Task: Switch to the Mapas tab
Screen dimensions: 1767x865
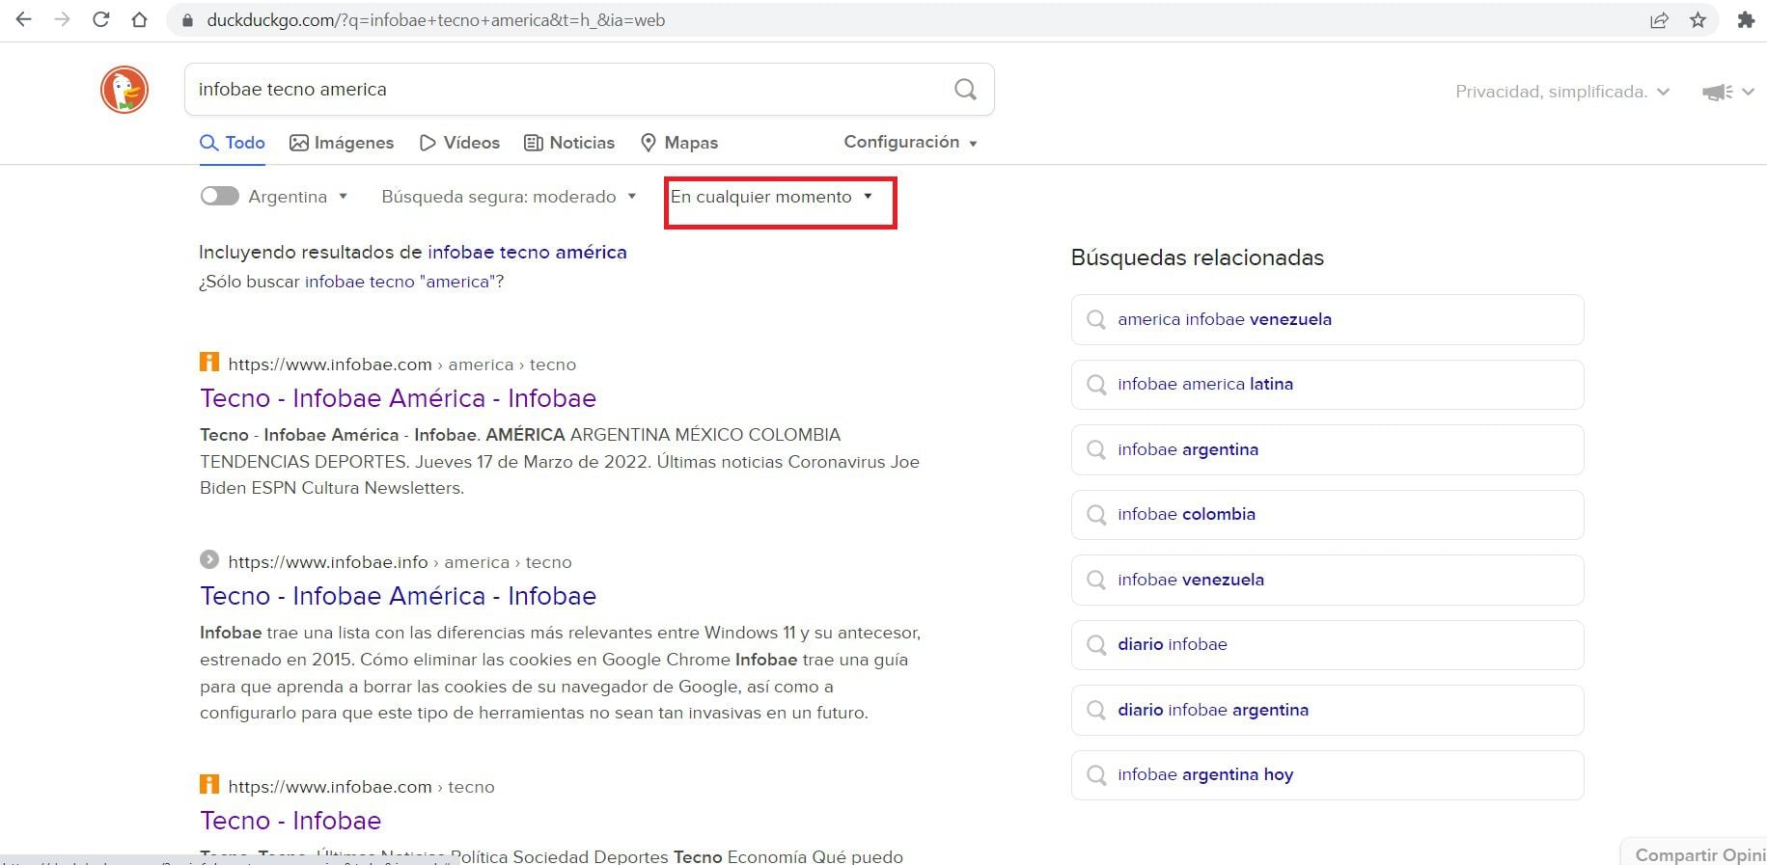Action: (x=679, y=143)
